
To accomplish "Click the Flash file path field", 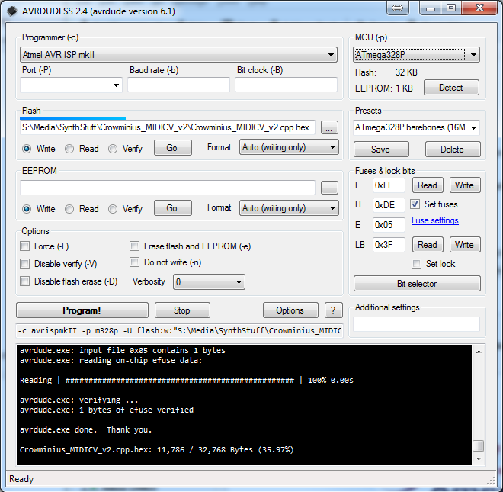I will coord(168,127).
